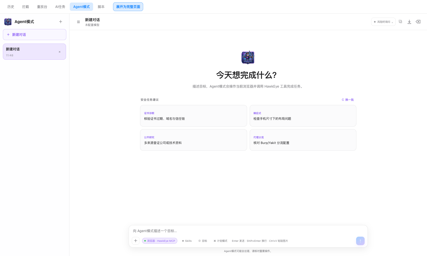Click the 未配置模型 status text
427x256 pixels.
point(92,25)
